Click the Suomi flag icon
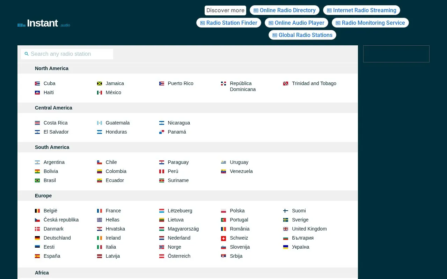Screen dimensions: 447x279 tap(286, 211)
